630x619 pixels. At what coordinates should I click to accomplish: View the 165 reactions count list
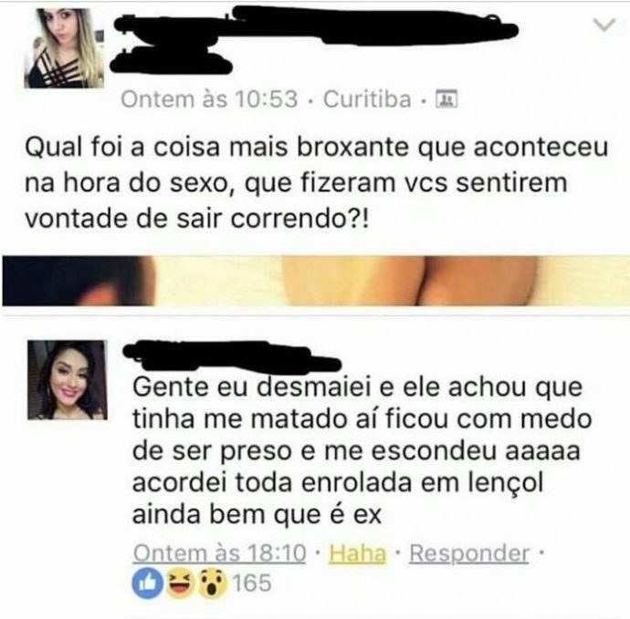tap(252, 583)
